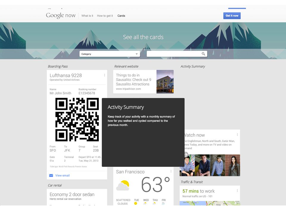Click the woman by brick wall photo

coord(233,165)
